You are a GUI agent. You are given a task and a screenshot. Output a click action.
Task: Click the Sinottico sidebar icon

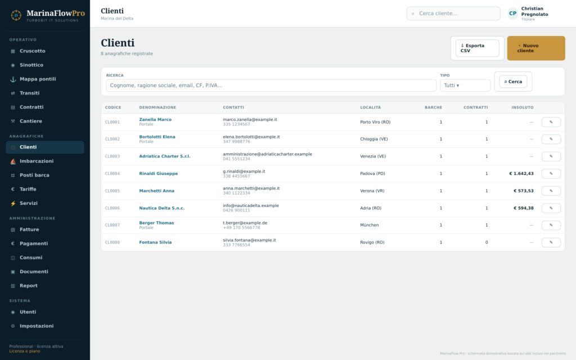13,65
